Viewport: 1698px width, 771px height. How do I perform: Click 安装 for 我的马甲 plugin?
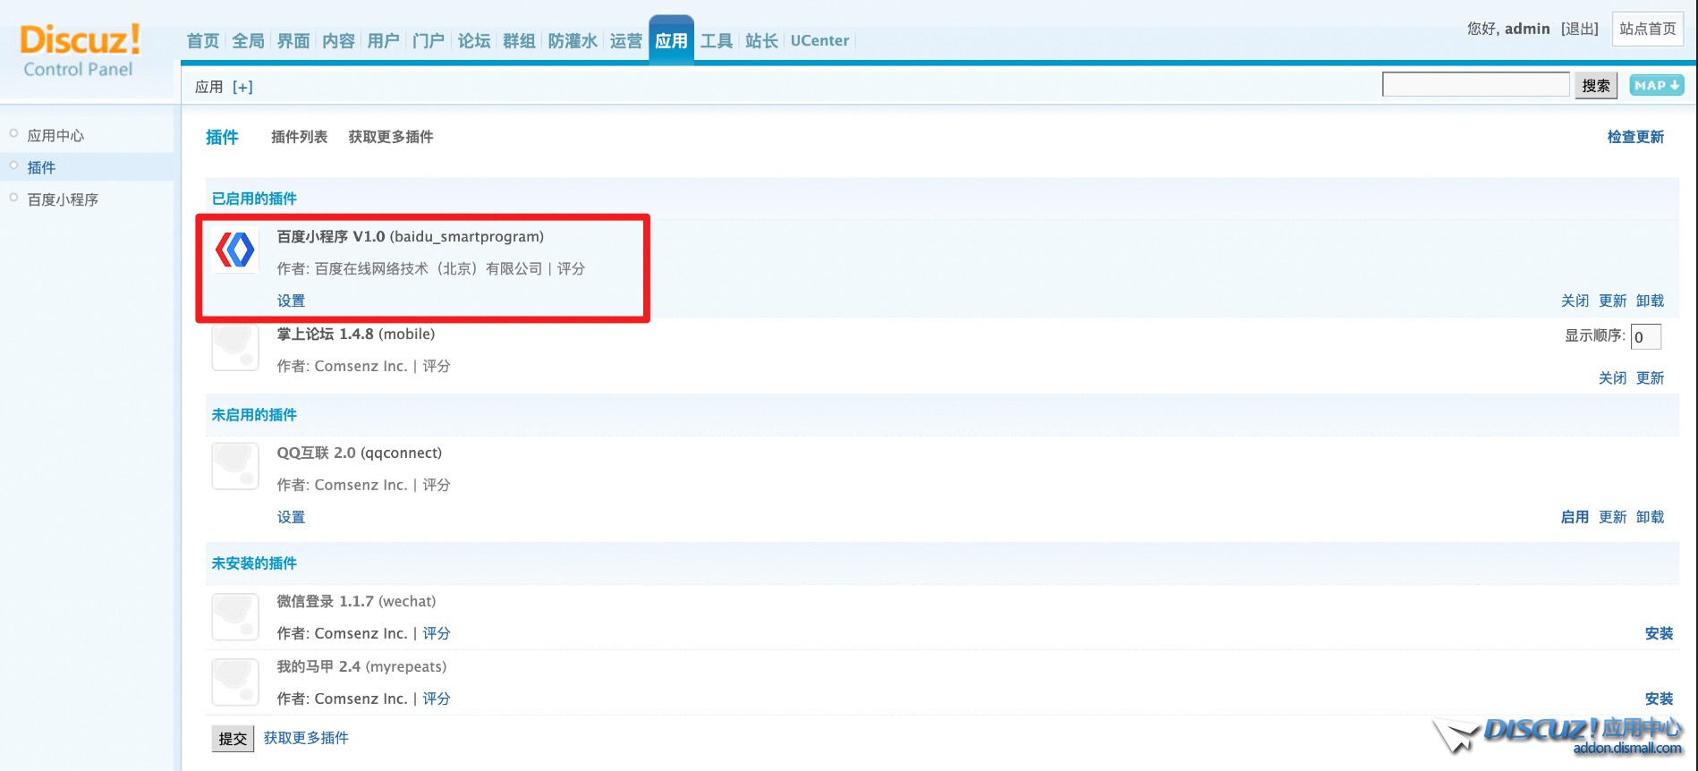click(1660, 699)
